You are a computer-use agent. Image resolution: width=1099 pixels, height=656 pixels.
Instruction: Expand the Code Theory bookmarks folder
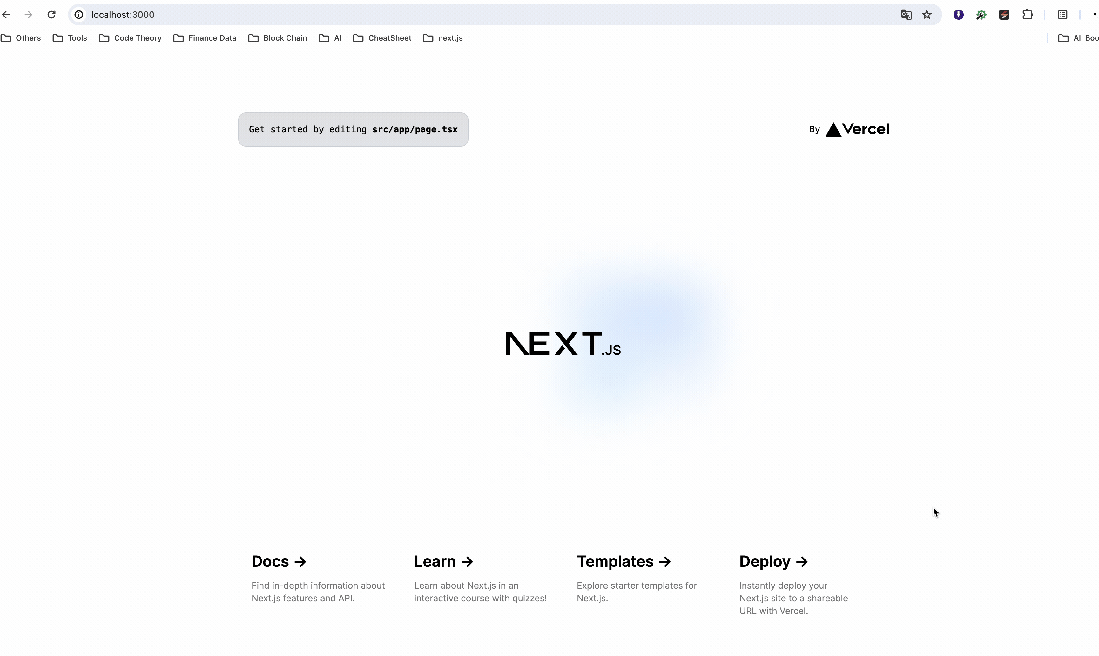point(131,38)
